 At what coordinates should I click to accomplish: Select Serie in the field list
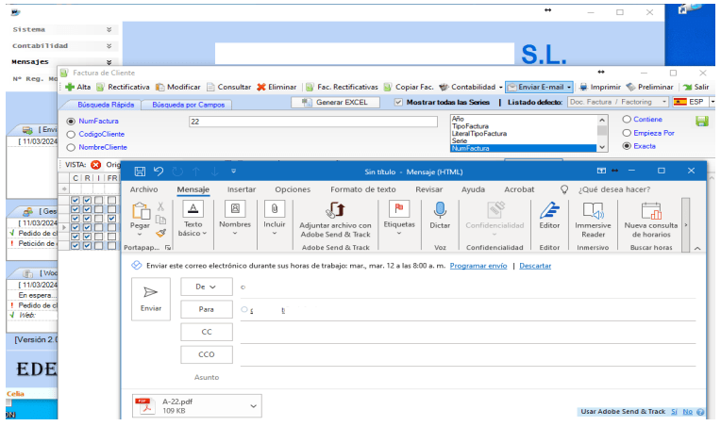tap(460, 141)
